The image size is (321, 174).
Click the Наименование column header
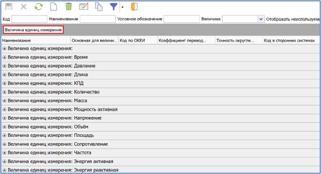(36, 41)
